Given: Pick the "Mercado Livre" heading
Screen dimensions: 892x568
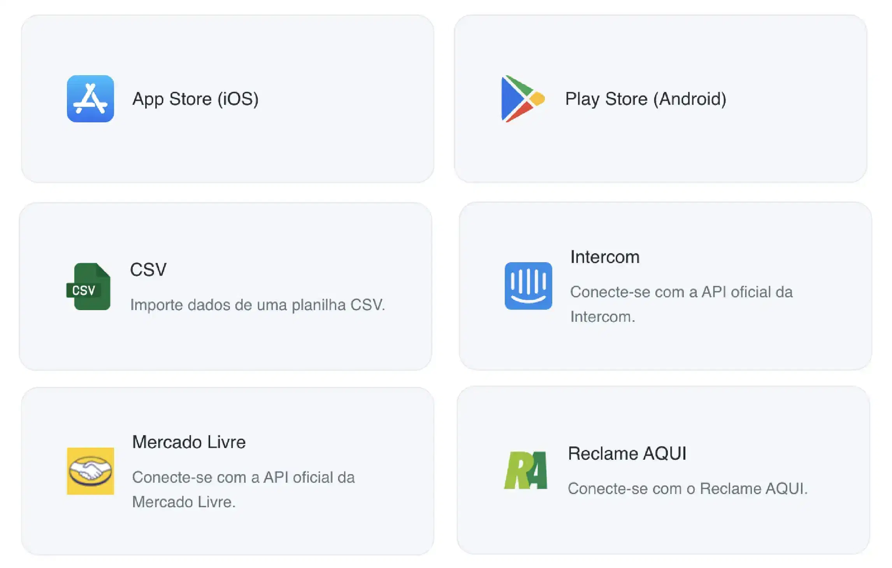Looking at the screenshot, I should 189,442.
